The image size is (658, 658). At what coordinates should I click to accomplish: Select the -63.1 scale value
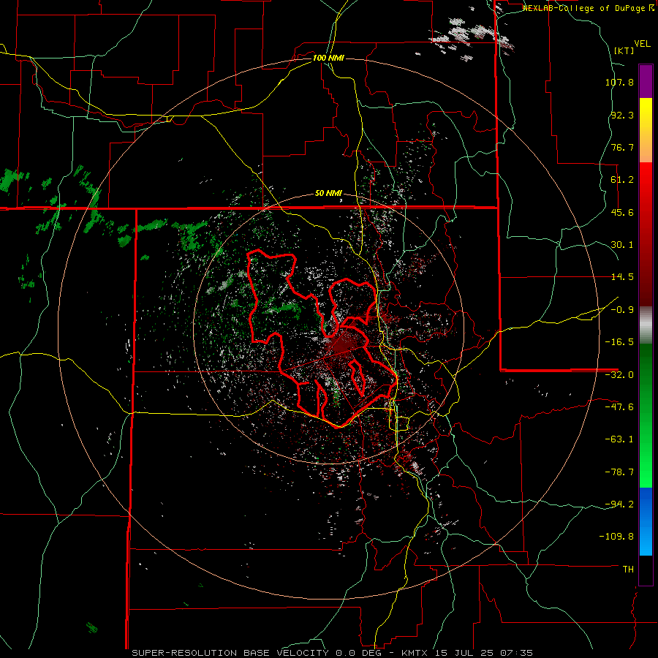pyautogui.click(x=619, y=439)
